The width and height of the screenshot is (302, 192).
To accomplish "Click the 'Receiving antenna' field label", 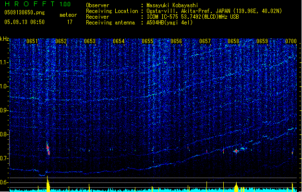I will pyautogui.click(x=110, y=23).
